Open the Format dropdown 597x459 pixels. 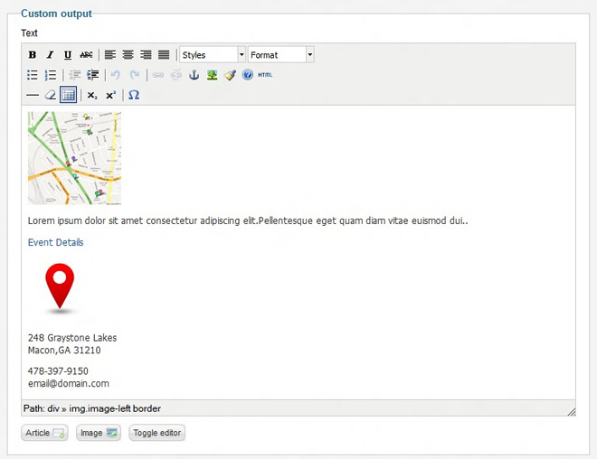(x=281, y=55)
